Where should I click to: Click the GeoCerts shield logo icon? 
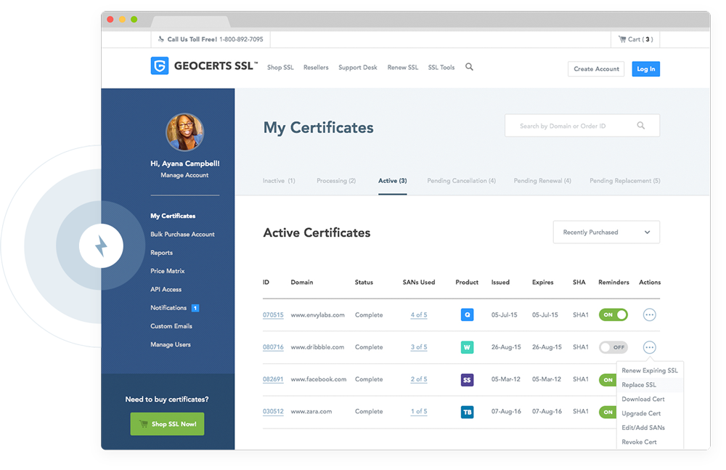click(160, 66)
